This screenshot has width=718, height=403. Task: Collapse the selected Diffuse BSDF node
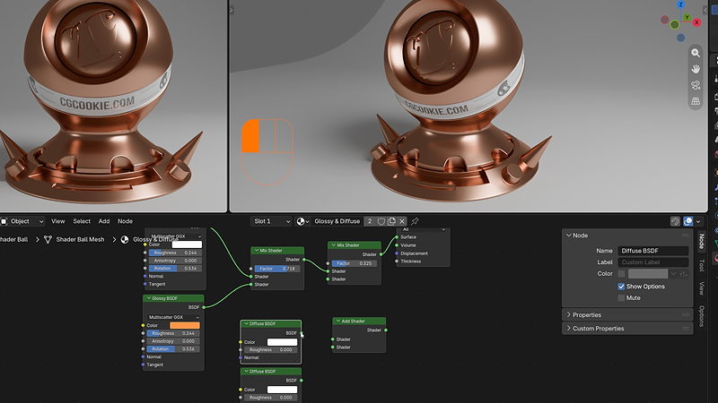pyautogui.click(x=246, y=323)
